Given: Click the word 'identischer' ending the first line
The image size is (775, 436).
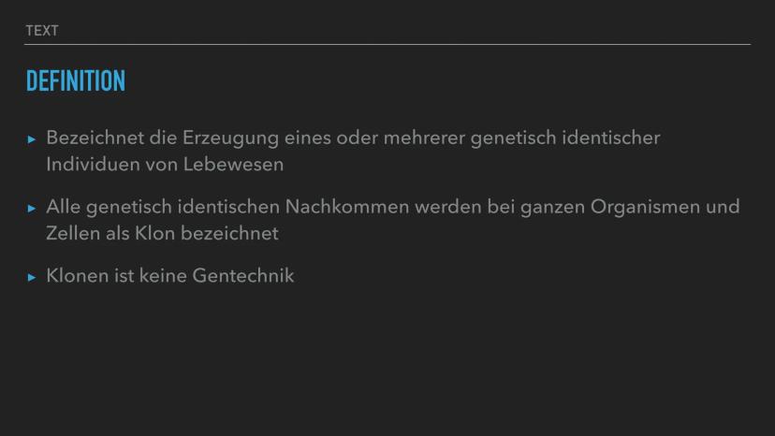Looking at the screenshot, I should [x=610, y=138].
